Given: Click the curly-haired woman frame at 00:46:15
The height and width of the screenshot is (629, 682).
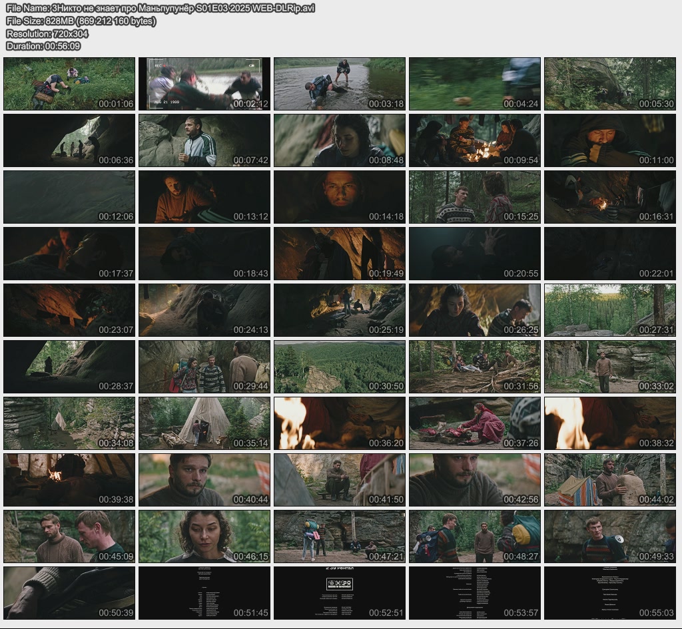Looking at the screenshot, I should [x=204, y=536].
